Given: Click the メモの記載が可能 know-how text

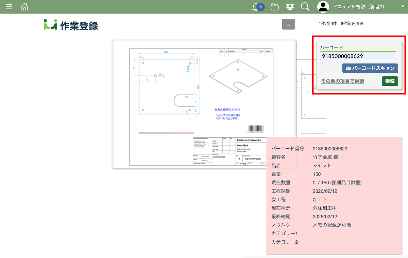Looking at the screenshot, I should [x=331, y=225].
